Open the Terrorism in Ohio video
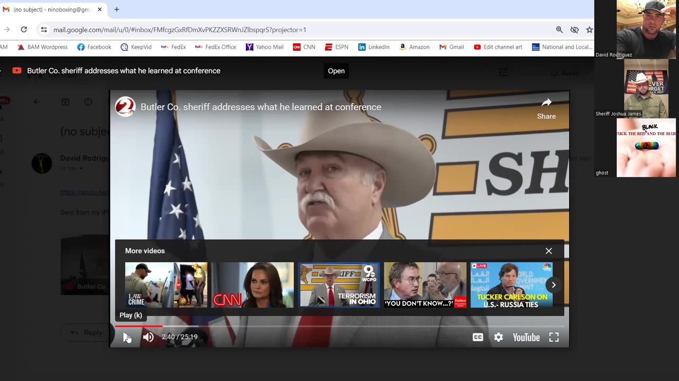Image resolution: width=679 pixels, height=381 pixels. (x=339, y=285)
